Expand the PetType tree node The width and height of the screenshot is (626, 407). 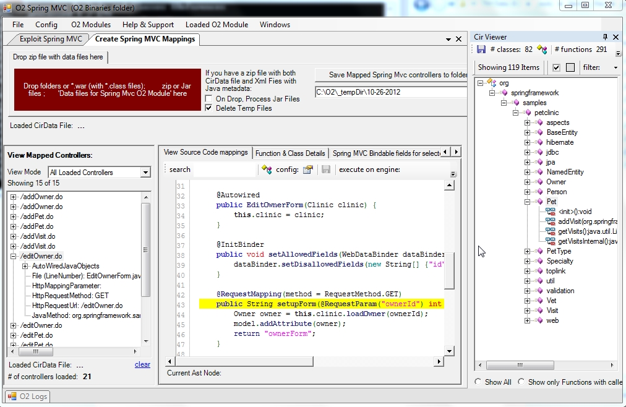click(x=528, y=251)
